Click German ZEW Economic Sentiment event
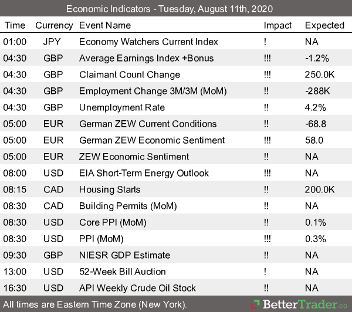The height and width of the screenshot is (312, 352). coord(151,140)
